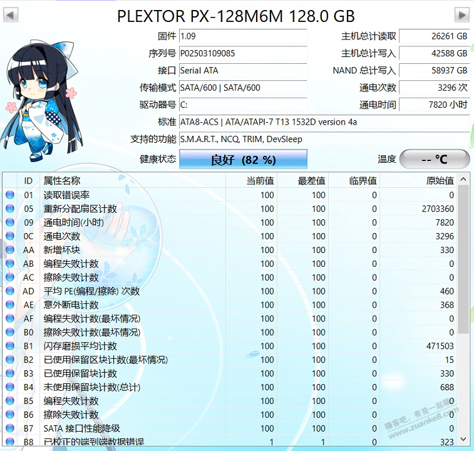Click host total writes value 42588 GB

point(435,53)
